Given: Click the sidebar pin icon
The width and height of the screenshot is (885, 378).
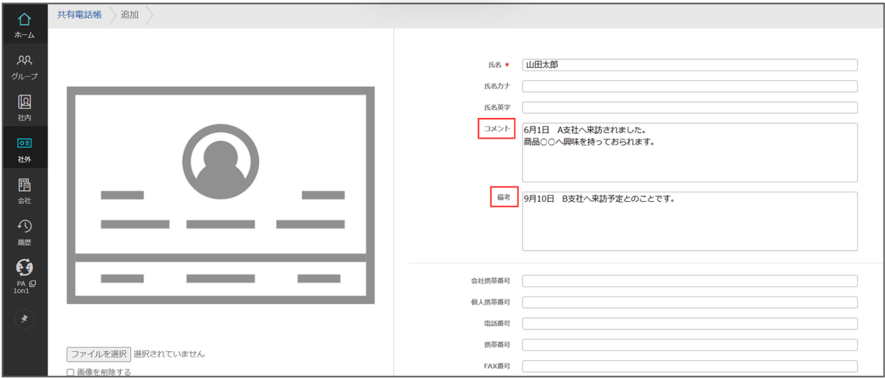Looking at the screenshot, I should tap(24, 319).
